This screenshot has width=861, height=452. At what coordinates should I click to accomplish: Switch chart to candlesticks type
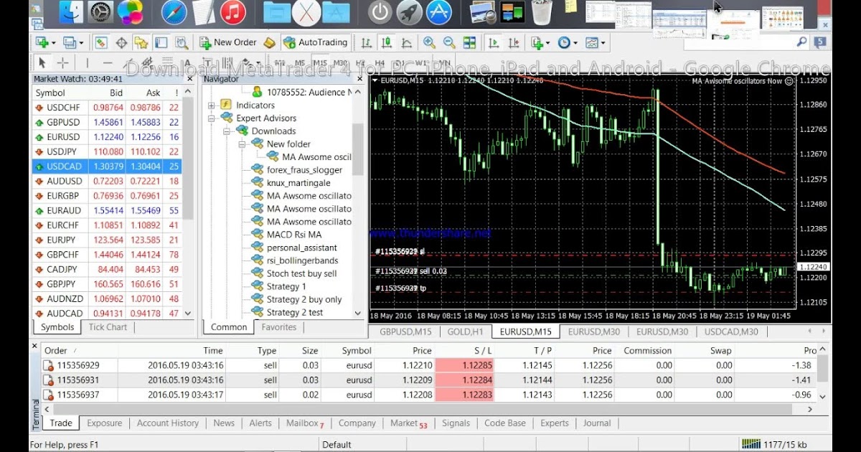click(386, 42)
